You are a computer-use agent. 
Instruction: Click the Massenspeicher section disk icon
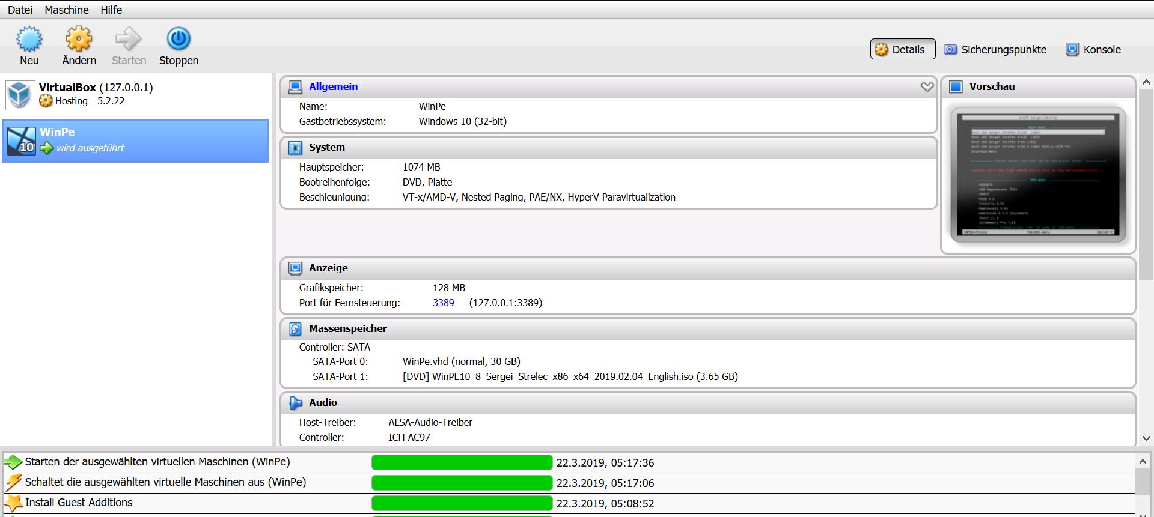tap(295, 329)
